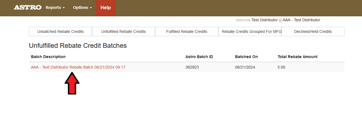The width and height of the screenshot is (362, 123).
Task: Click the ASTRO logo
Action: (27, 7)
